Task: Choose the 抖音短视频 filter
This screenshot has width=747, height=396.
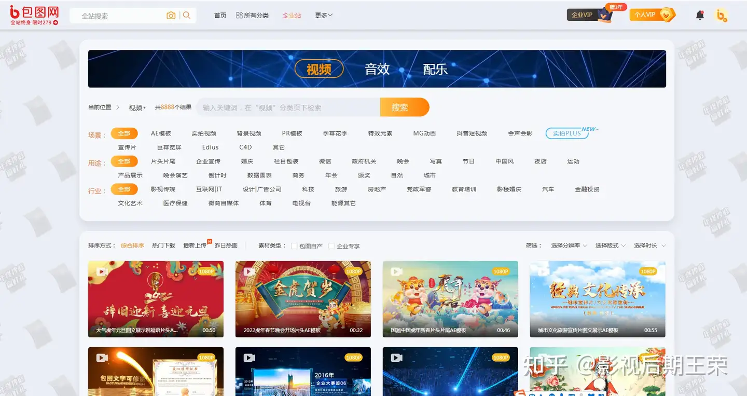Action: point(472,133)
